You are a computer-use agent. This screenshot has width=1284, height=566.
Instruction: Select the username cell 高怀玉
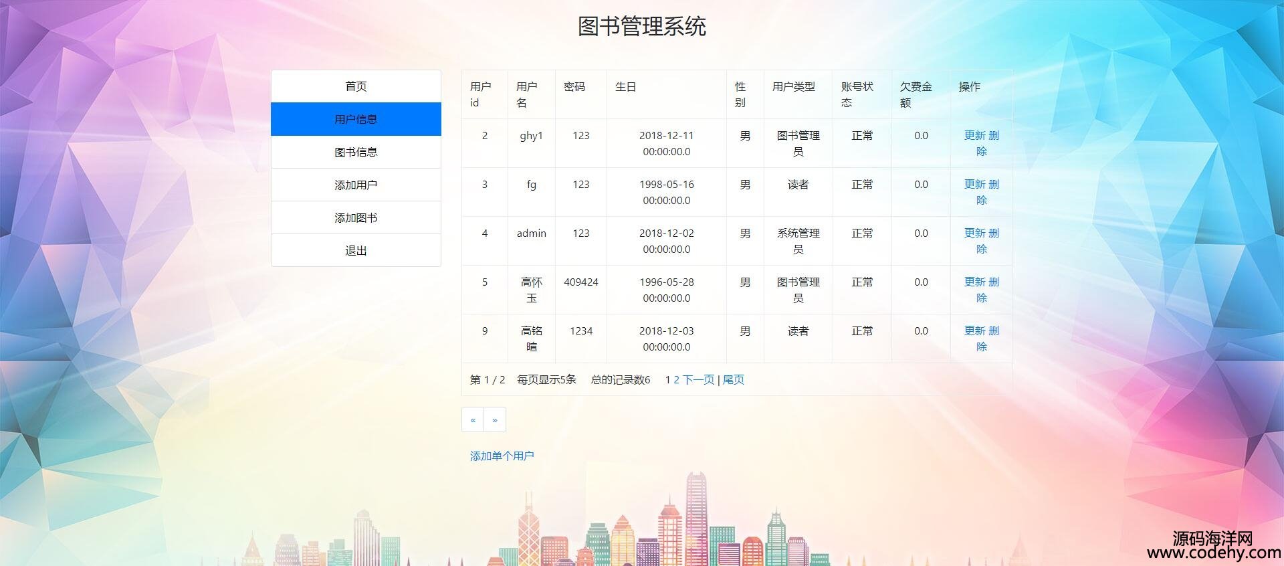tap(532, 290)
